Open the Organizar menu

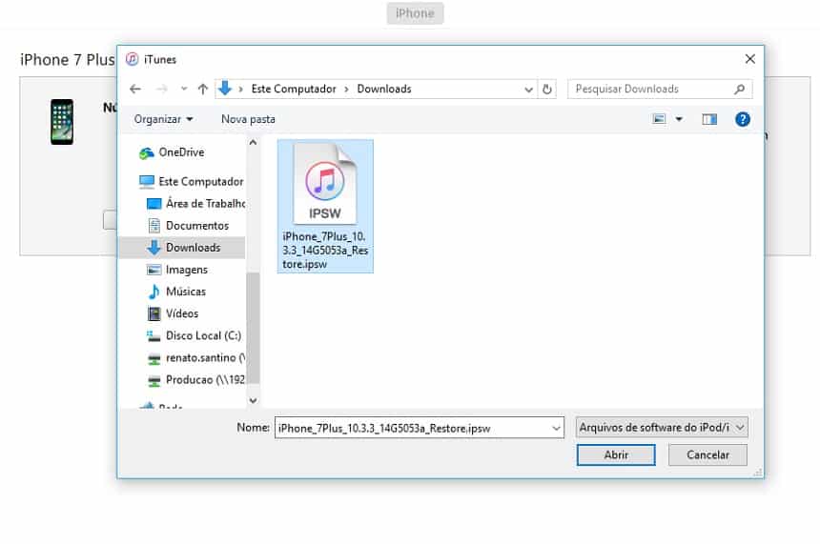point(163,119)
